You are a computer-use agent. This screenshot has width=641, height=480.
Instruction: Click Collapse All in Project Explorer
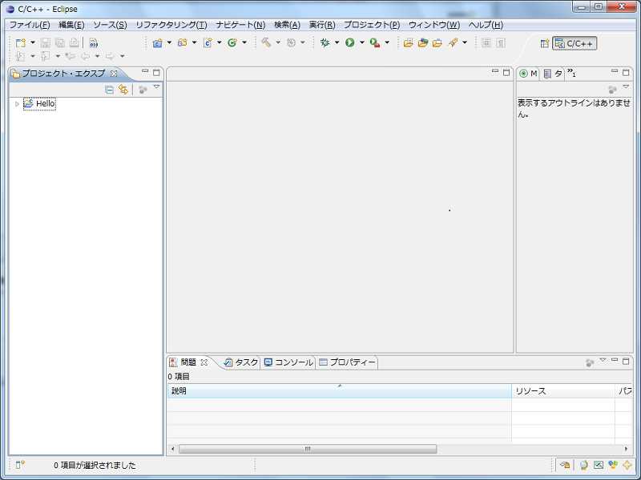[x=110, y=90]
